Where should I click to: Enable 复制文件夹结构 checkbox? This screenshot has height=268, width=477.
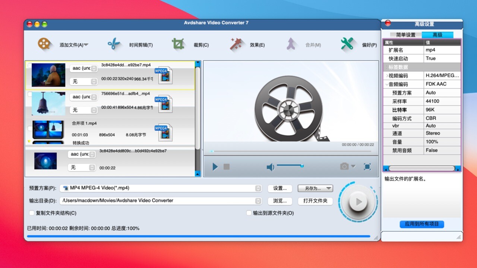[x=32, y=213]
